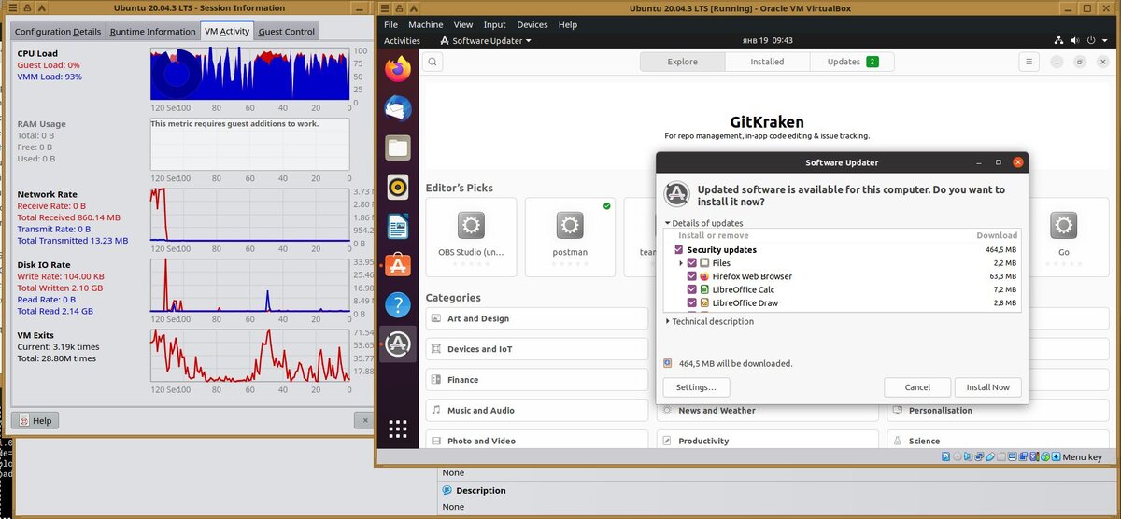This screenshot has width=1121, height=519.
Task: Uncheck the Files update checkbox
Action: (x=692, y=263)
